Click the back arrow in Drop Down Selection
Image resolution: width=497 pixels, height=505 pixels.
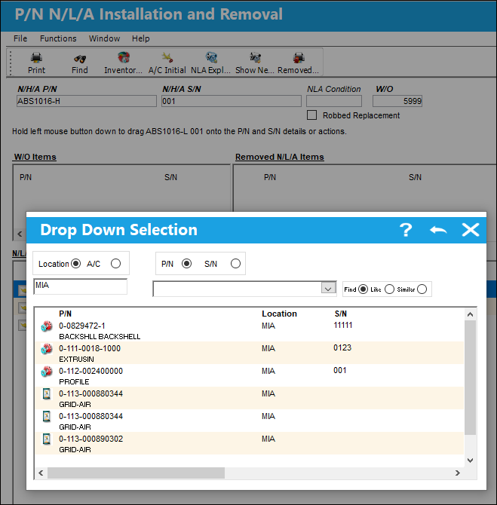coord(438,230)
